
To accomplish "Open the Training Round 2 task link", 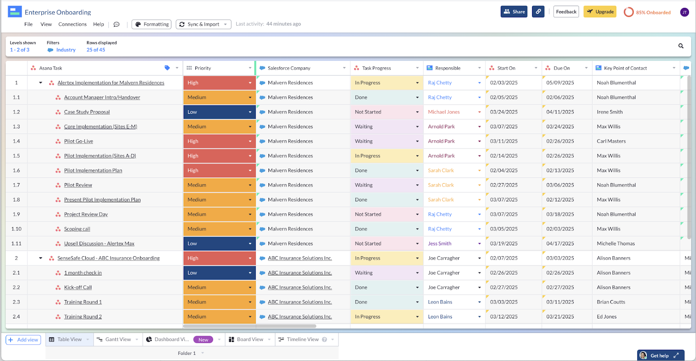I will [x=83, y=317].
